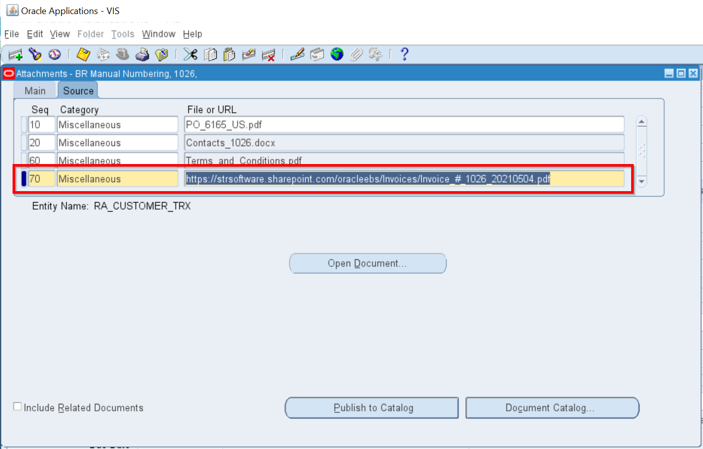Screen dimensions: 703x449
Task: Click the attachments list scroll up arrow
Action: [641, 122]
